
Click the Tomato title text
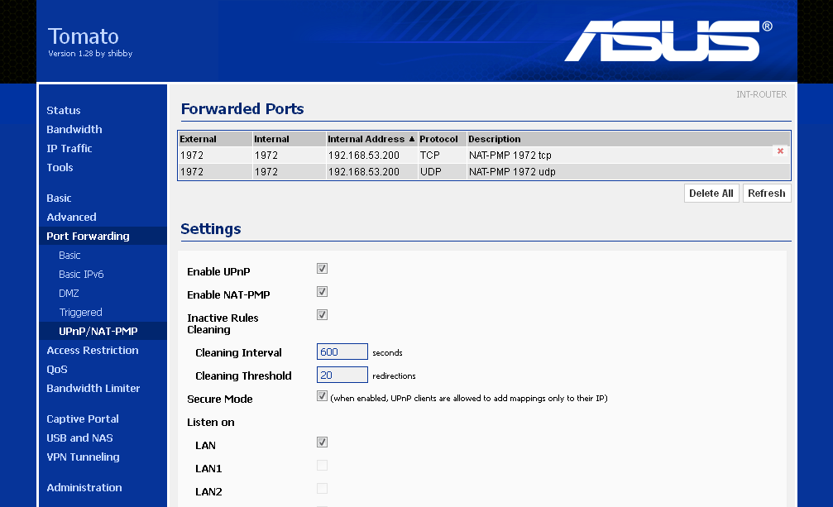pos(84,36)
